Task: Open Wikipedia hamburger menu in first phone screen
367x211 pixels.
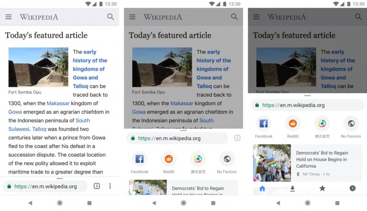Action: coord(9,17)
